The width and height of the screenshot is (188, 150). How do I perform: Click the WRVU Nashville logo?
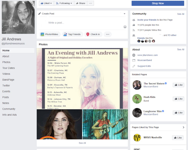137,138
